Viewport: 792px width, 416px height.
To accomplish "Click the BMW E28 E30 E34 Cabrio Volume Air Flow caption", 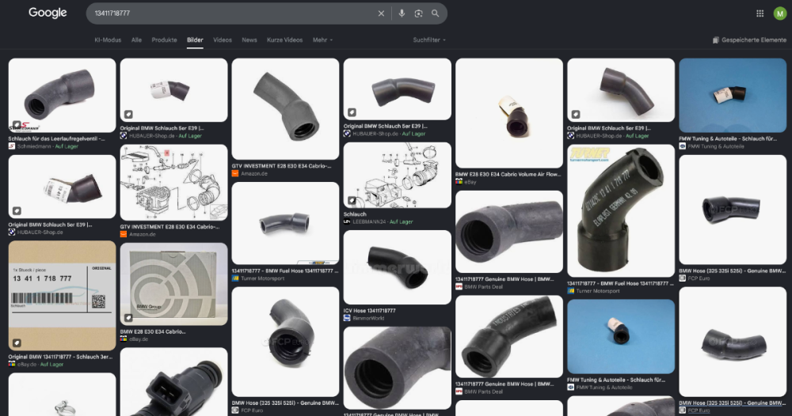I will pyautogui.click(x=508, y=175).
